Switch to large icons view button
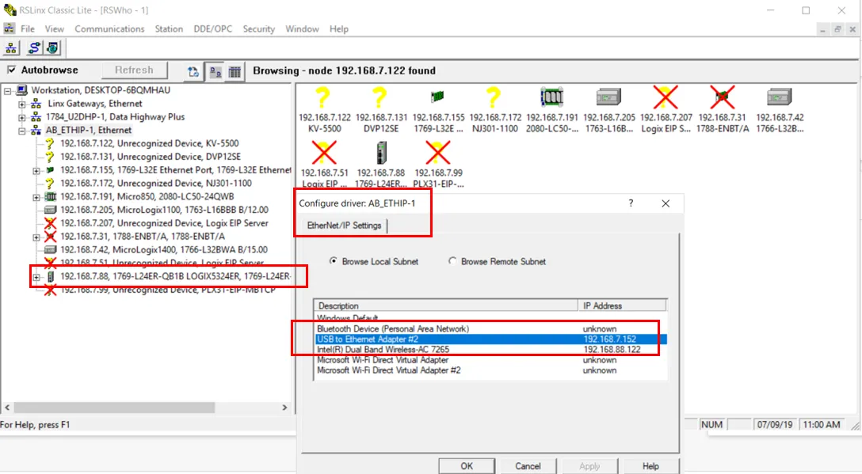The image size is (862, 474). click(x=215, y=71)
